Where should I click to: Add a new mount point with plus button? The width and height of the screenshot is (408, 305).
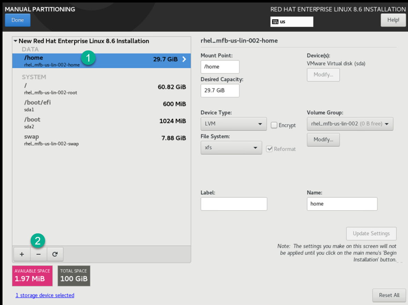click(x=22, y=254)
